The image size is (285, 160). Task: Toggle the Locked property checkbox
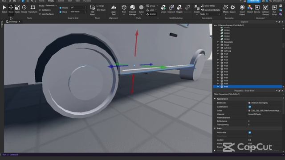249,140
